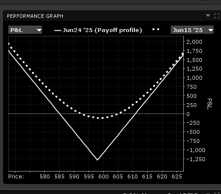
Task: Click the 595 price axis label
Action: (89, 177)
